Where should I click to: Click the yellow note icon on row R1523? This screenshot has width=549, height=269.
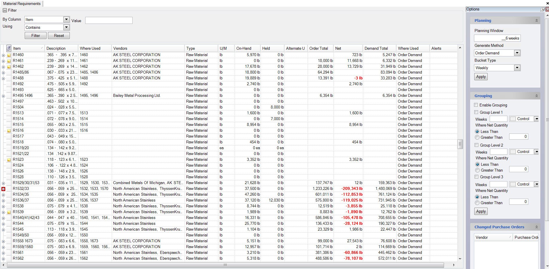9,160
